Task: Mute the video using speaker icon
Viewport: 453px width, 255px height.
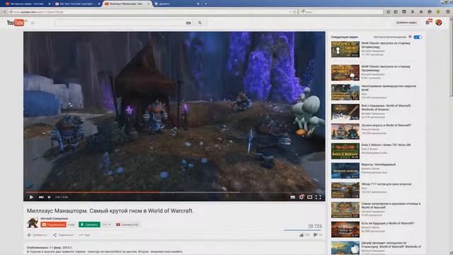Action: (x=50, y=197)
